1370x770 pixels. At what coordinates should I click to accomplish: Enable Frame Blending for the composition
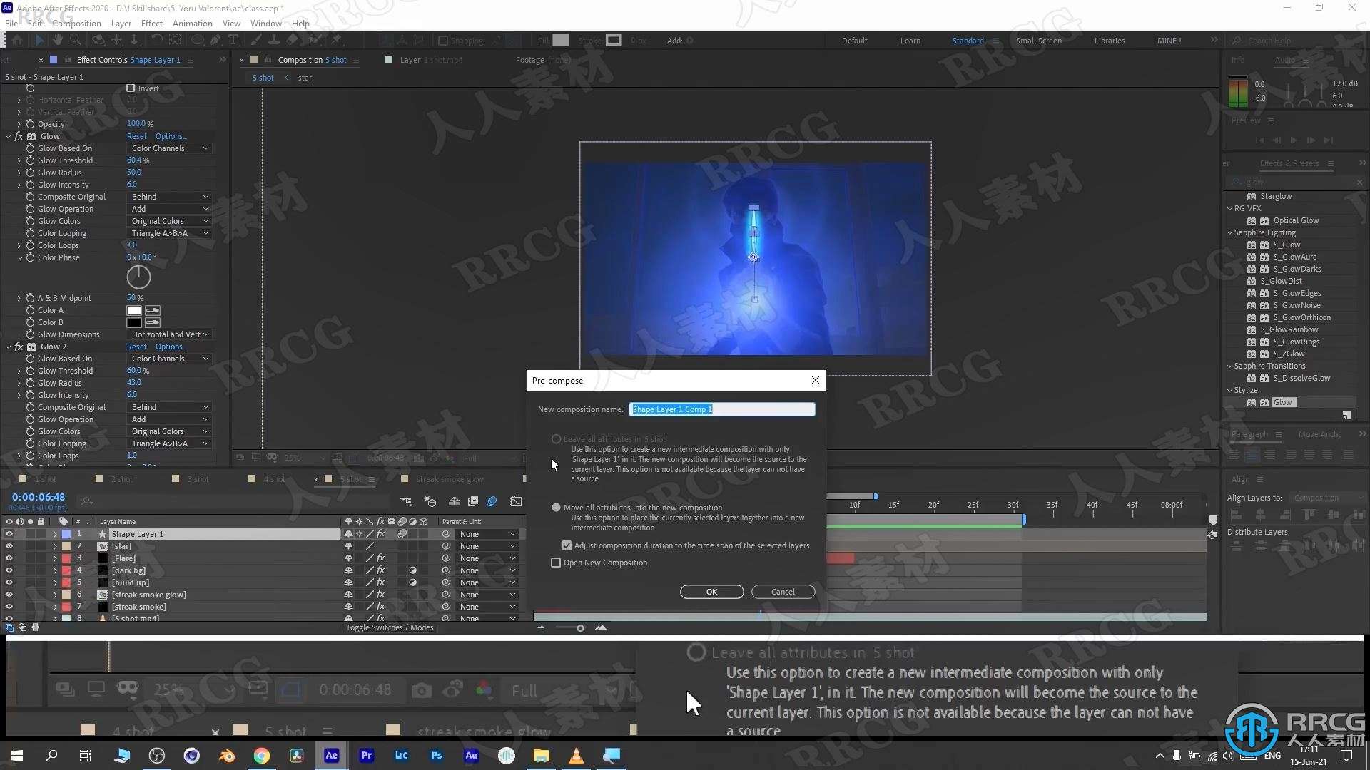coord(472,502)
